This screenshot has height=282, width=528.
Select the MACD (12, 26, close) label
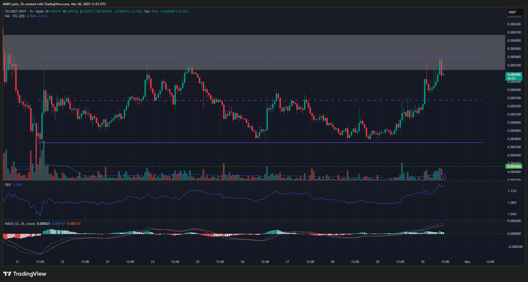click(20, 224)
